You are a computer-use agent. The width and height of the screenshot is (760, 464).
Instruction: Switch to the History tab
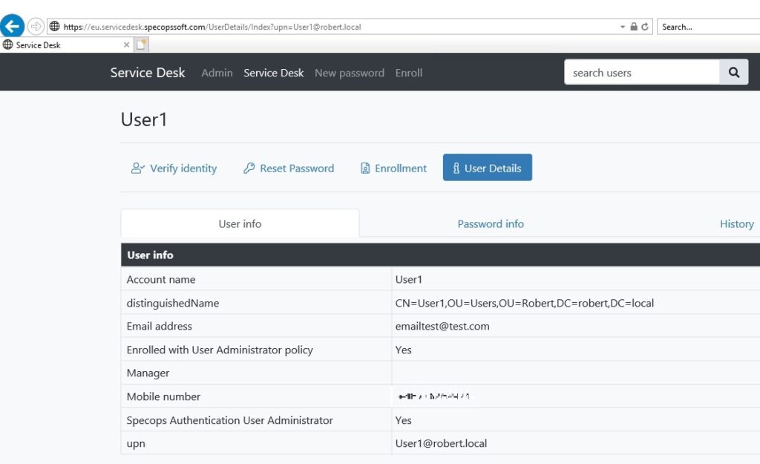(x=736, y=223)
